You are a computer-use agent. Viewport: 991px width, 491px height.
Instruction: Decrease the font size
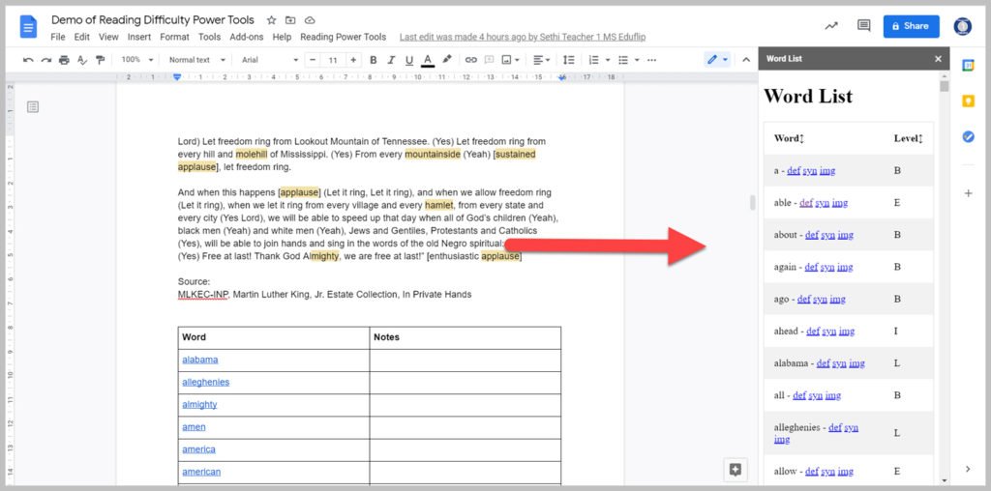point(313,60)
